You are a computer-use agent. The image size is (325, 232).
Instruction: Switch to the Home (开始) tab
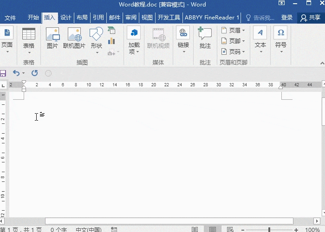click(x=33, y=18)
